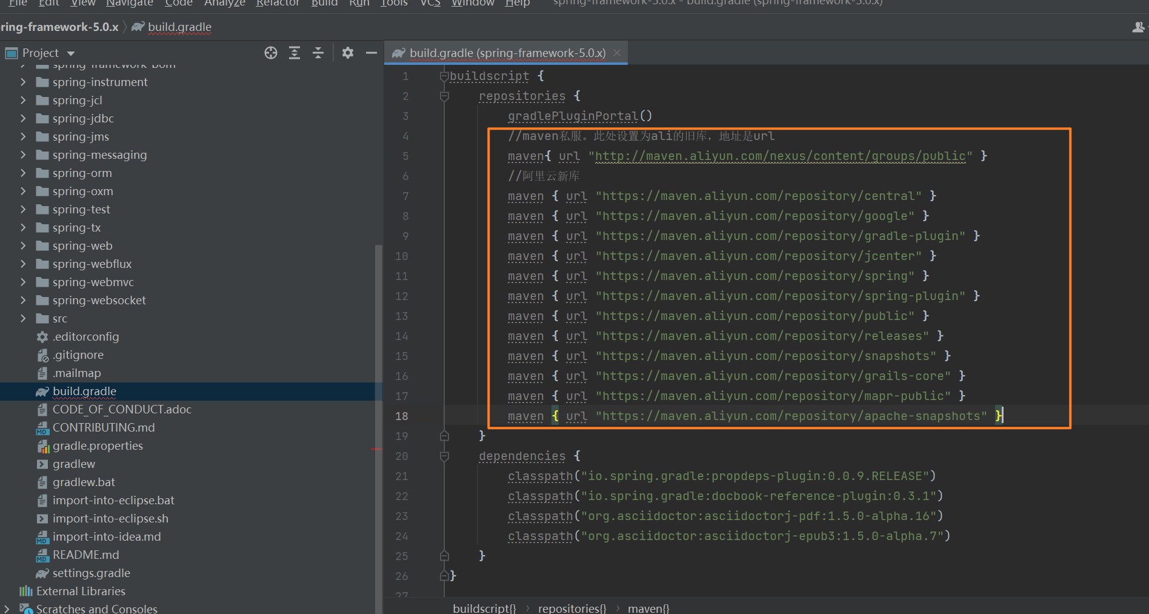Click the aliyun nexus public URL link
1149x614 pixels.
780,156
